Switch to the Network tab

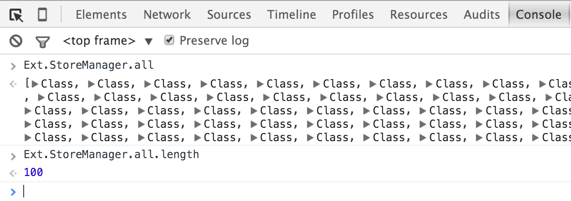tap(167, 15)
